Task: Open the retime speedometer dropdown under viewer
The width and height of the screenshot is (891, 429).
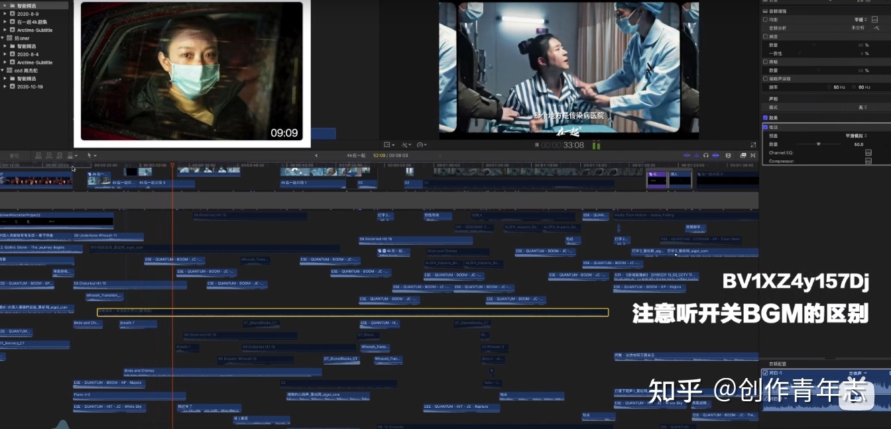Action: pyautogui.click(x=422, y=144)
